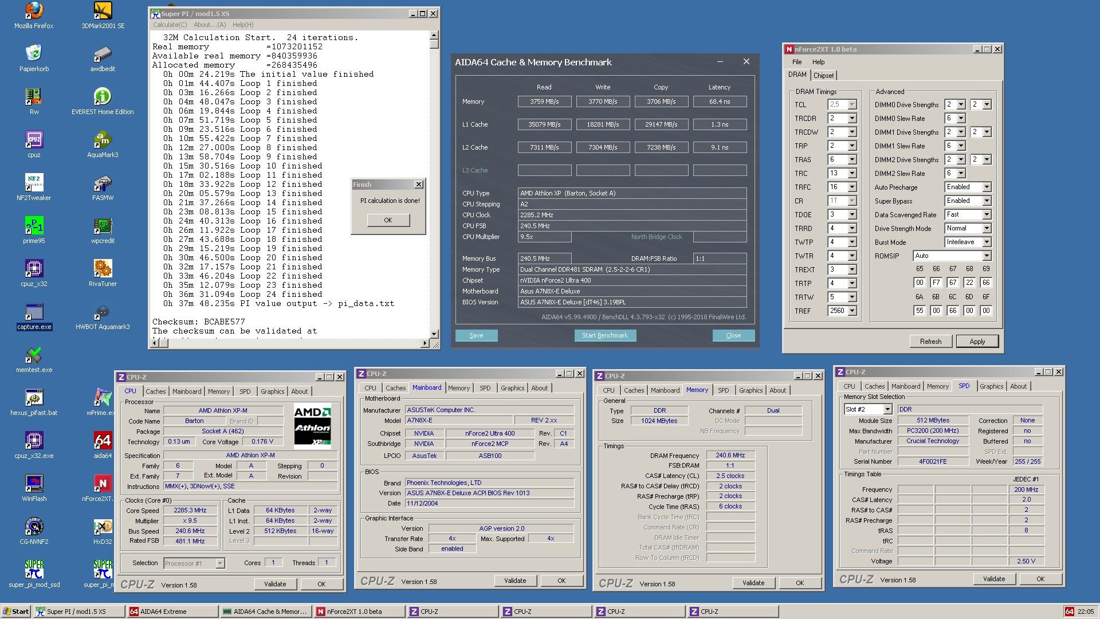This screenshot has width=1100, height=619.
Task: Click Checksum: BCABE577 text in Super PI
Action: (199, 322)
